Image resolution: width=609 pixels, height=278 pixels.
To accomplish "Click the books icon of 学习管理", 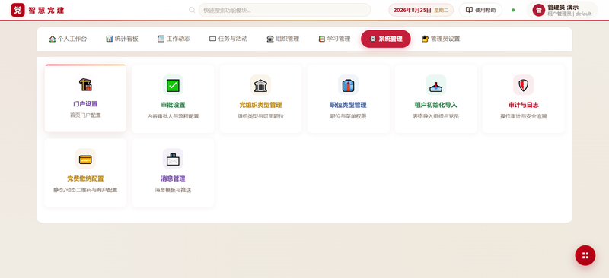I will [321, 39].
